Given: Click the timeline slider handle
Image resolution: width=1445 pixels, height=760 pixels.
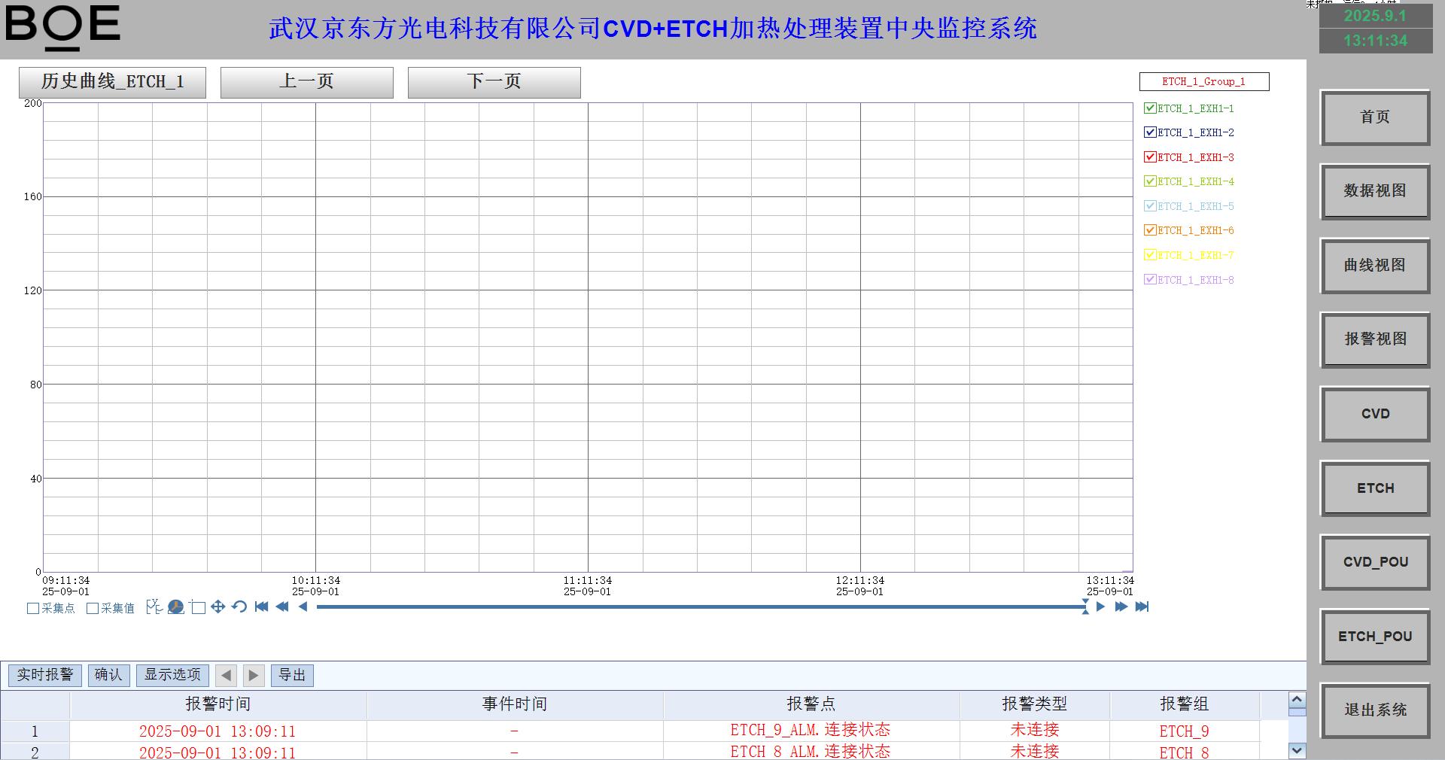Looking at the screenshot, I should pos(1085,607).
